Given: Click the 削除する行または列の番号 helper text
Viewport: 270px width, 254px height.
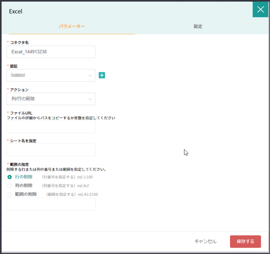Looking at the screenshot, I should coord(56,169).
